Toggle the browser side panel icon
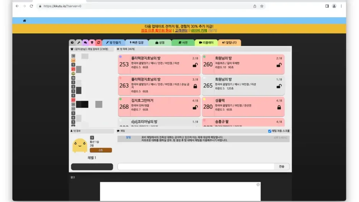Image resolution: width=359 pixels, height=202 pixels. click(327, 6)
